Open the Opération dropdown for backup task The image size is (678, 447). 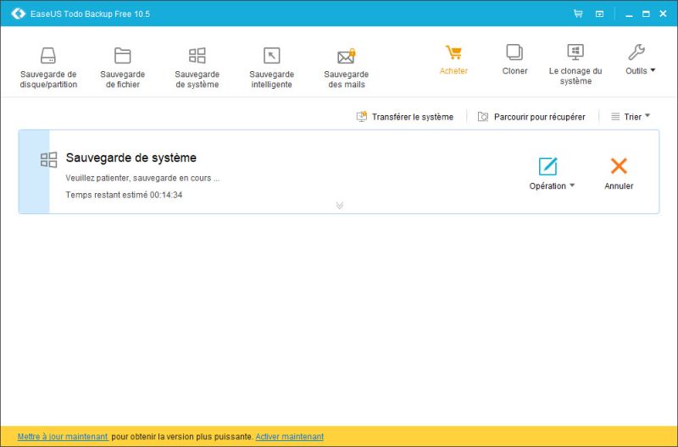[552, 174]
